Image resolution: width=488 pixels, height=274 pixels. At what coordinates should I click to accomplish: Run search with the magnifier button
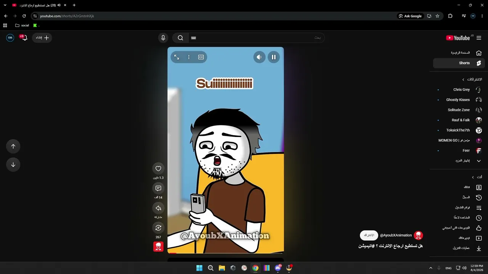(x=180, y=38)
